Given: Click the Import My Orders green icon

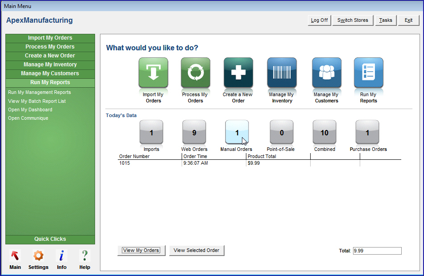Looking at the screenshot, I should tap(153, 73).
